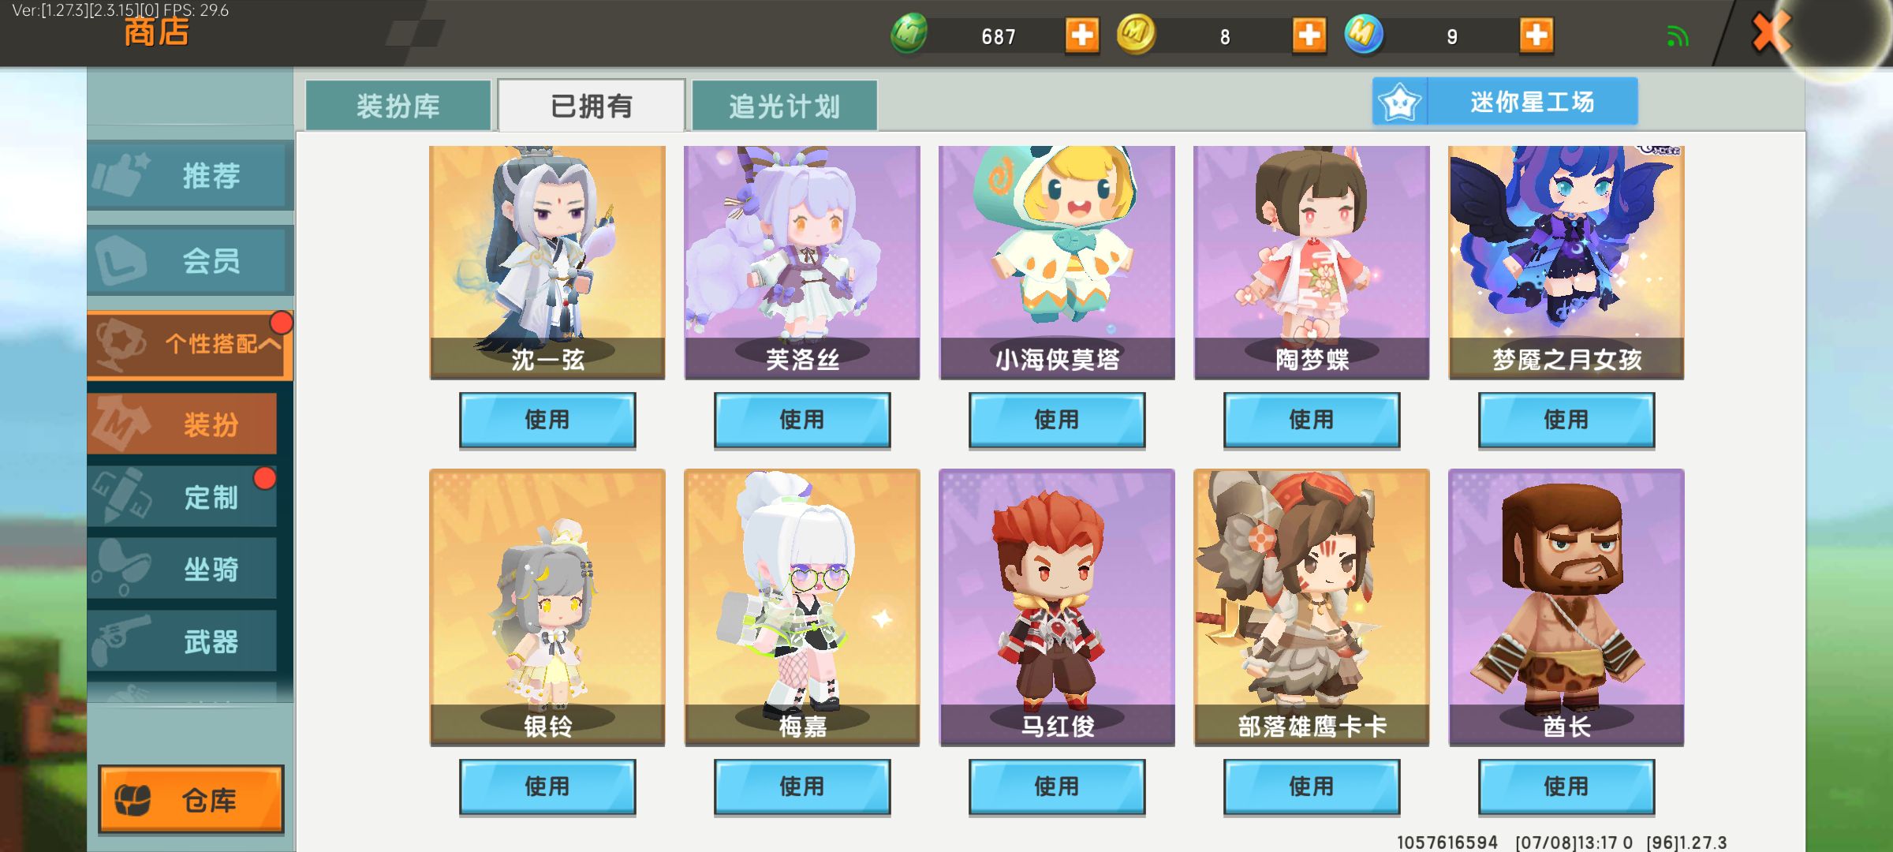Close the shop with the X
Image resolution: width=1893 pixels, height=852 pixels.
1770,33
